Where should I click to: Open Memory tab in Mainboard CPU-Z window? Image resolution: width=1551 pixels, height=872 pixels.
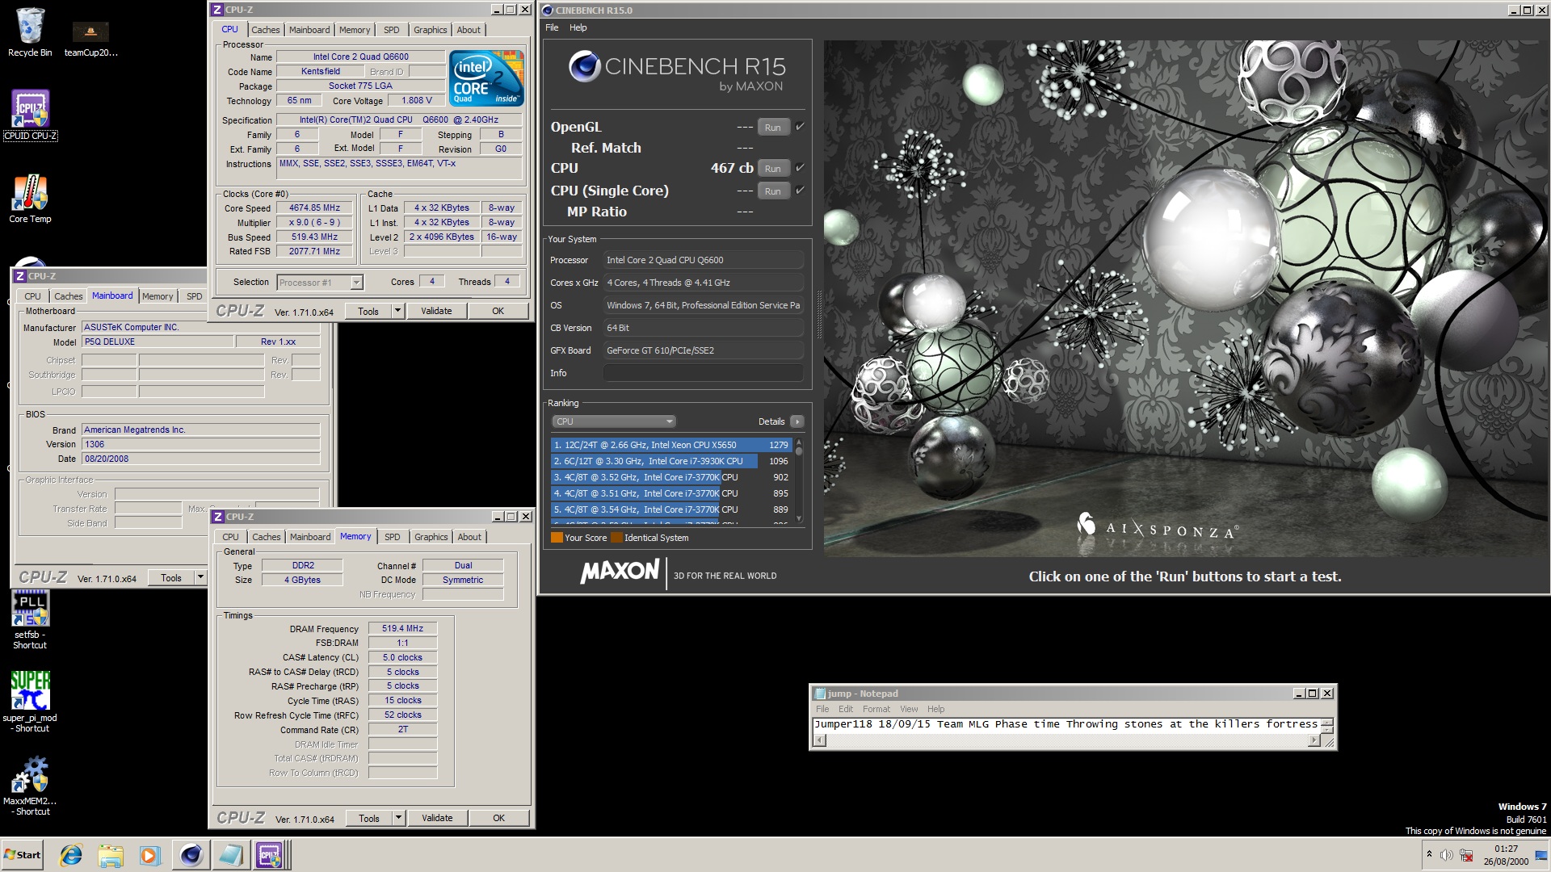pos(158,296)
